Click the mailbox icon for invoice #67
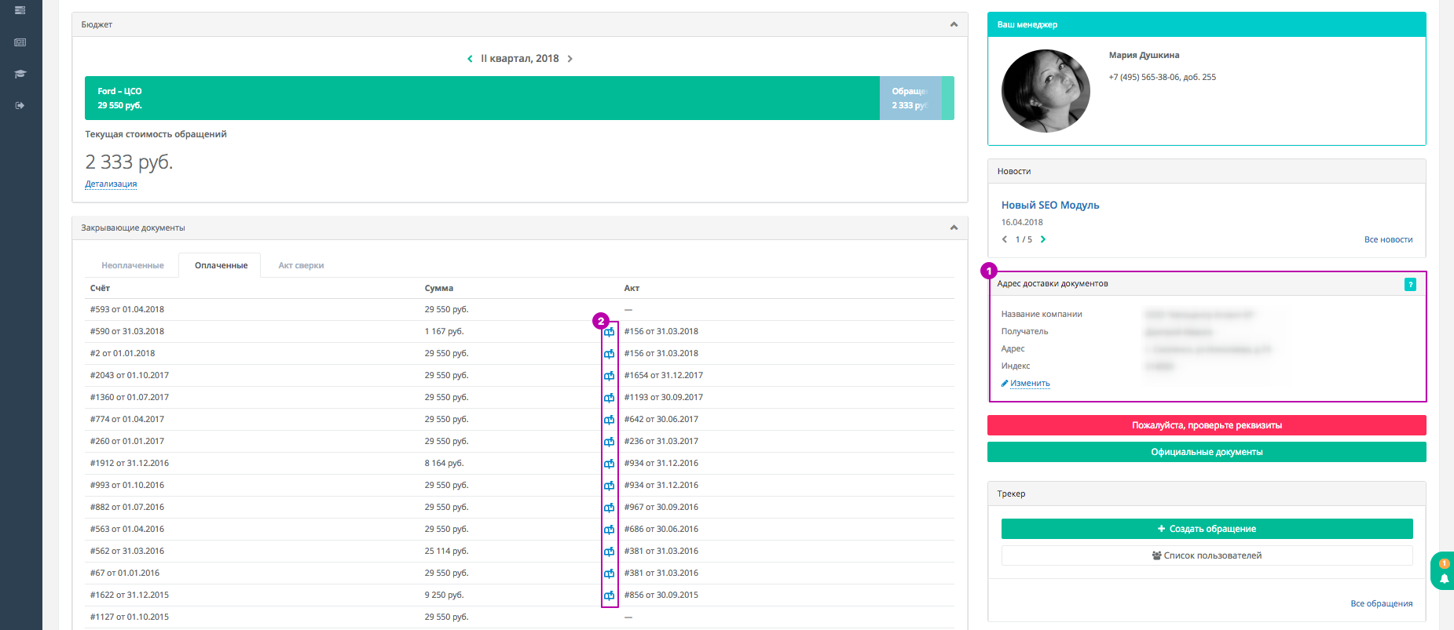The height and width of the screenshot is (630, 1454). pos(609,574)
